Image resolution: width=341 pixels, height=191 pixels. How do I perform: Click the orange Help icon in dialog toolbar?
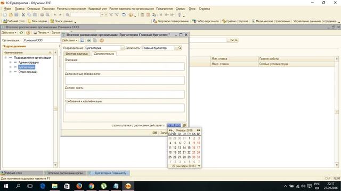pyautogui.click(x=102, y=40)
